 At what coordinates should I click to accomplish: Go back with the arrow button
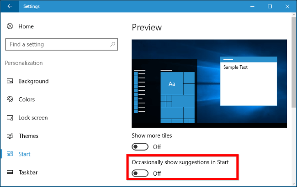pyautogui.click(x=10, y=6)
